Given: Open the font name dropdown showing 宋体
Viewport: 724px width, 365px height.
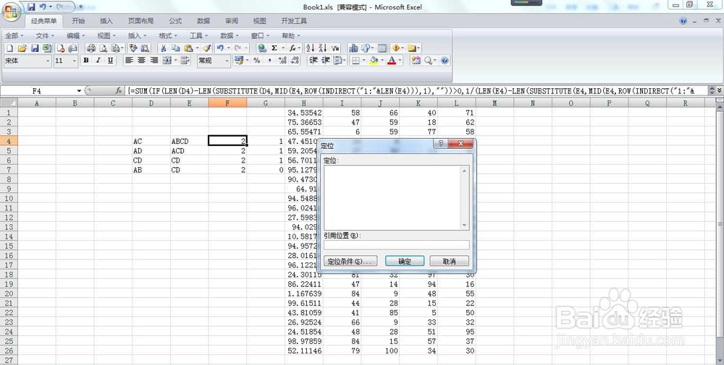Looking at the screenshot, I should tap(48, 61).
